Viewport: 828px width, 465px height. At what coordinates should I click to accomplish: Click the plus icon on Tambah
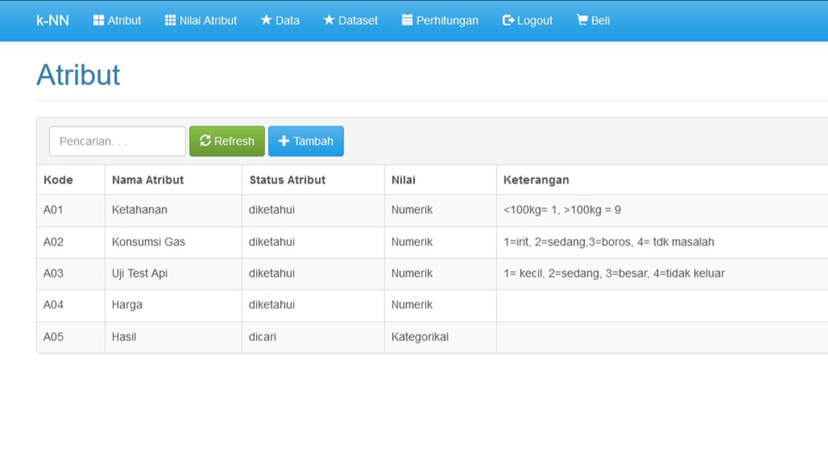coord(284,141)
